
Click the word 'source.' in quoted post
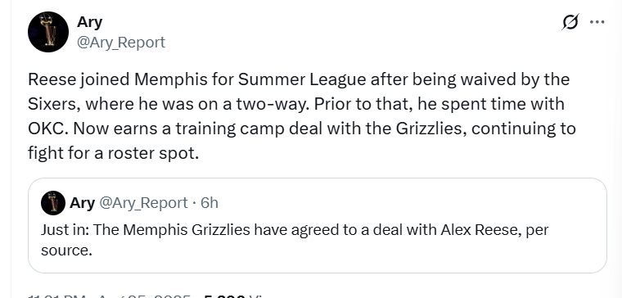(x=66, y=251)
